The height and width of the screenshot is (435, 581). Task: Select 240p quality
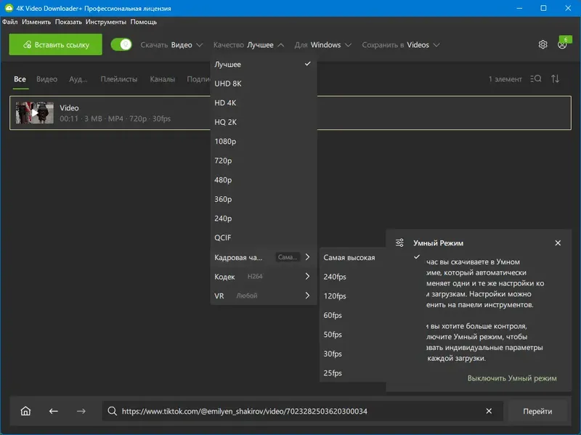point(262,219)
